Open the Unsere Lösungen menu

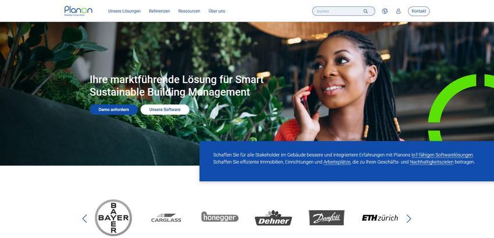pyautogui.click(x=124, y=11)
